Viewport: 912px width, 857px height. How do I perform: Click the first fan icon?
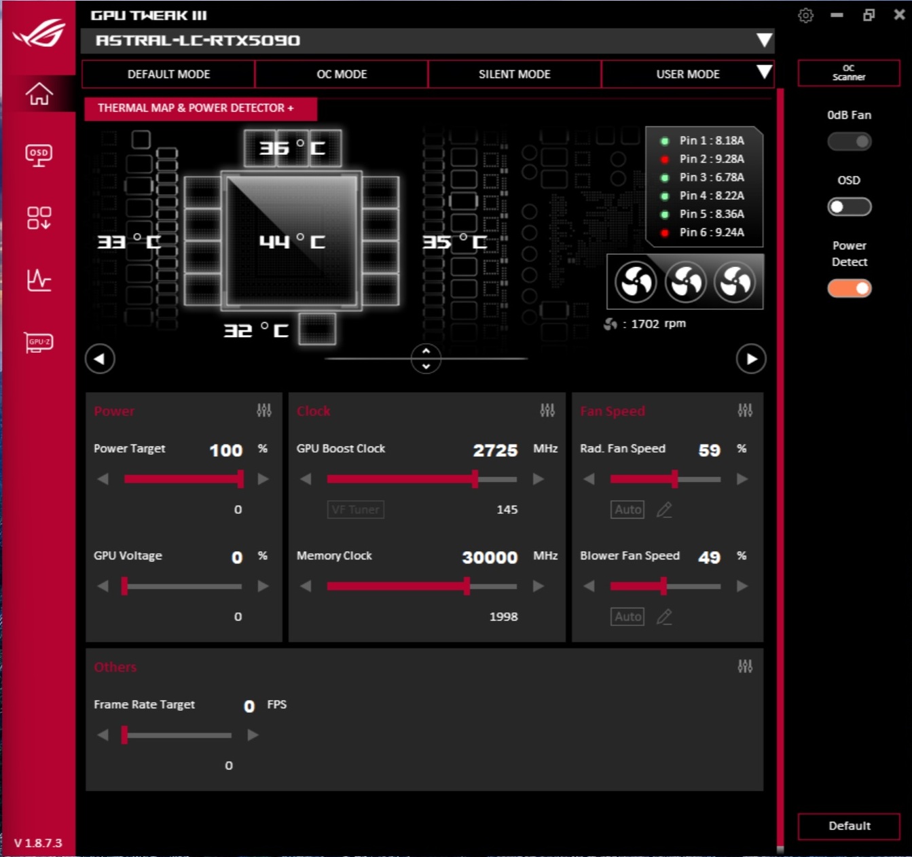636,282
